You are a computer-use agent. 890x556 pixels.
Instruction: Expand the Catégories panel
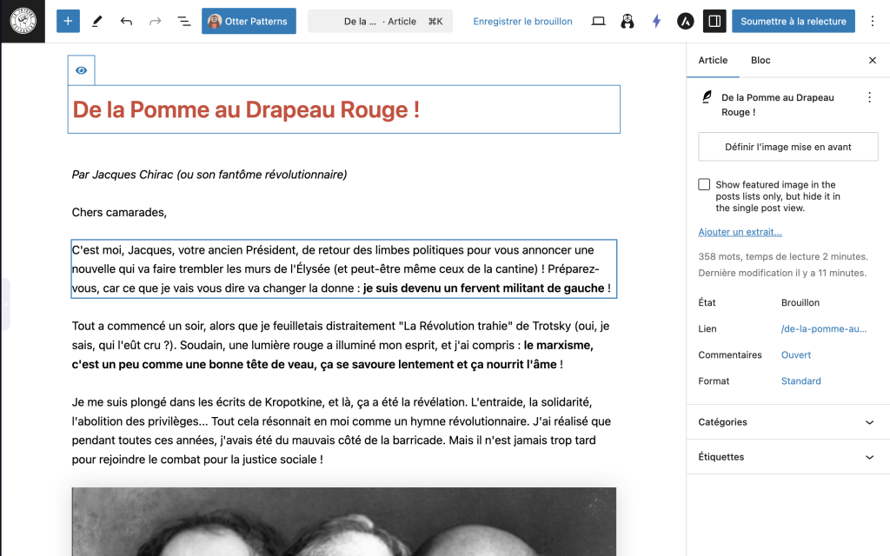787,422
